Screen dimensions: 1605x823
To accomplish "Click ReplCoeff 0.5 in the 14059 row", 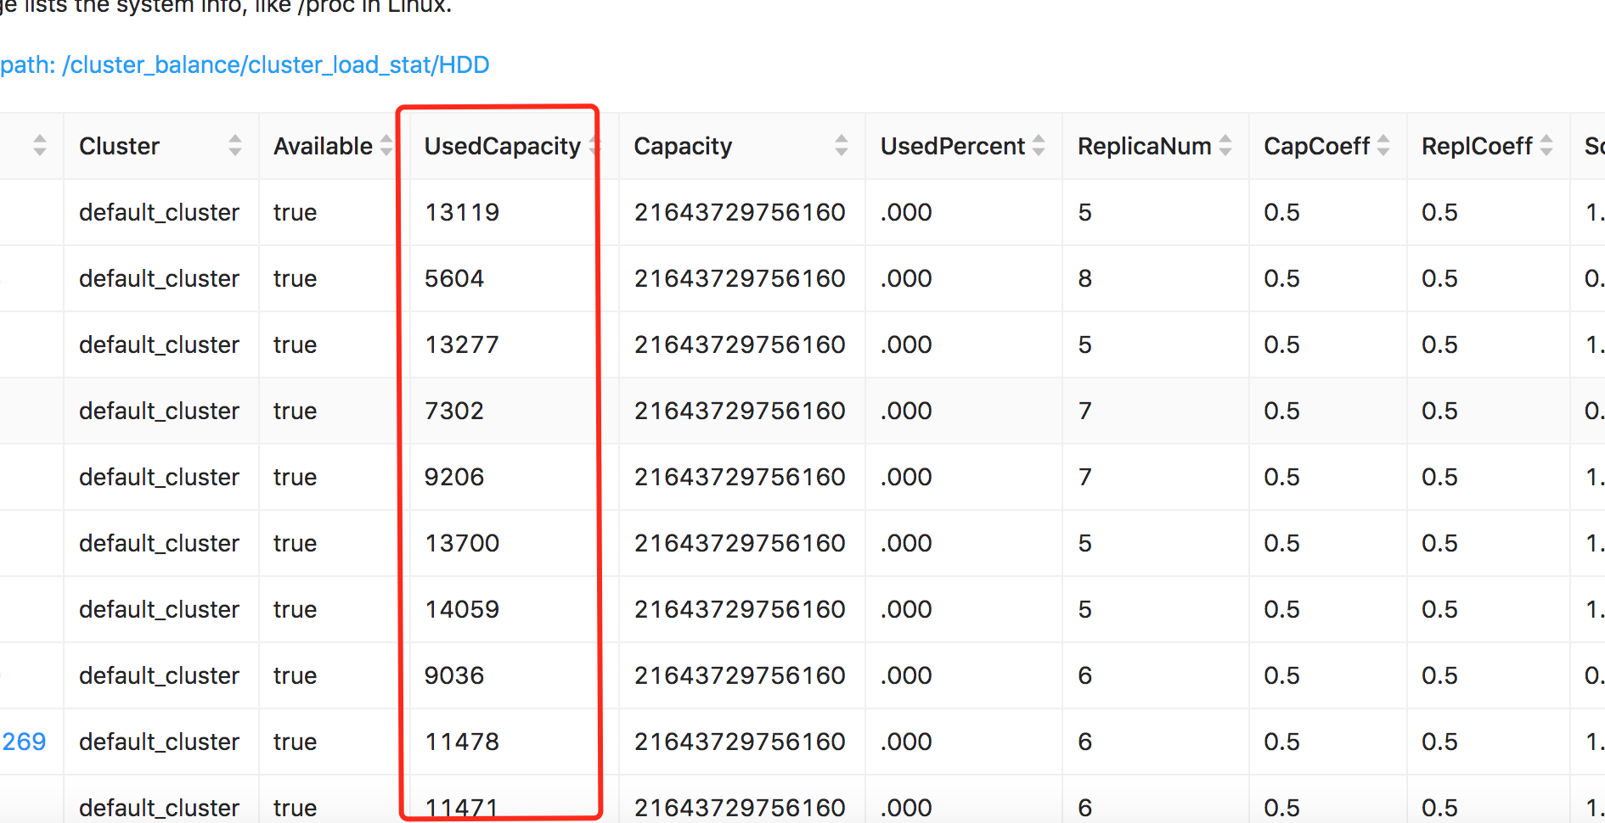I will tap(1439, 609).
